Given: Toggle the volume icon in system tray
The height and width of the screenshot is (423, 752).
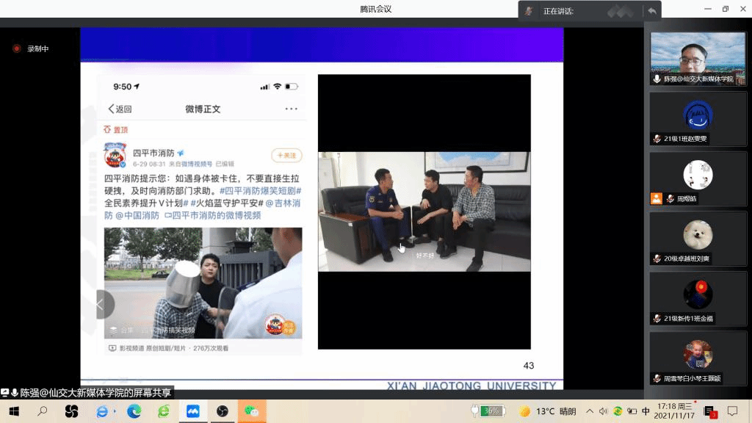Looking at the screenshot, I should tap(604, 411).
